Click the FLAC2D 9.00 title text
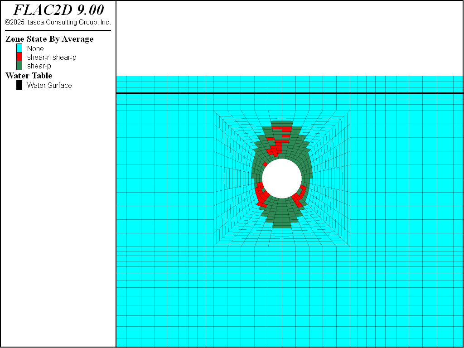Screen dimensions: 464x348 click(58, 10)
